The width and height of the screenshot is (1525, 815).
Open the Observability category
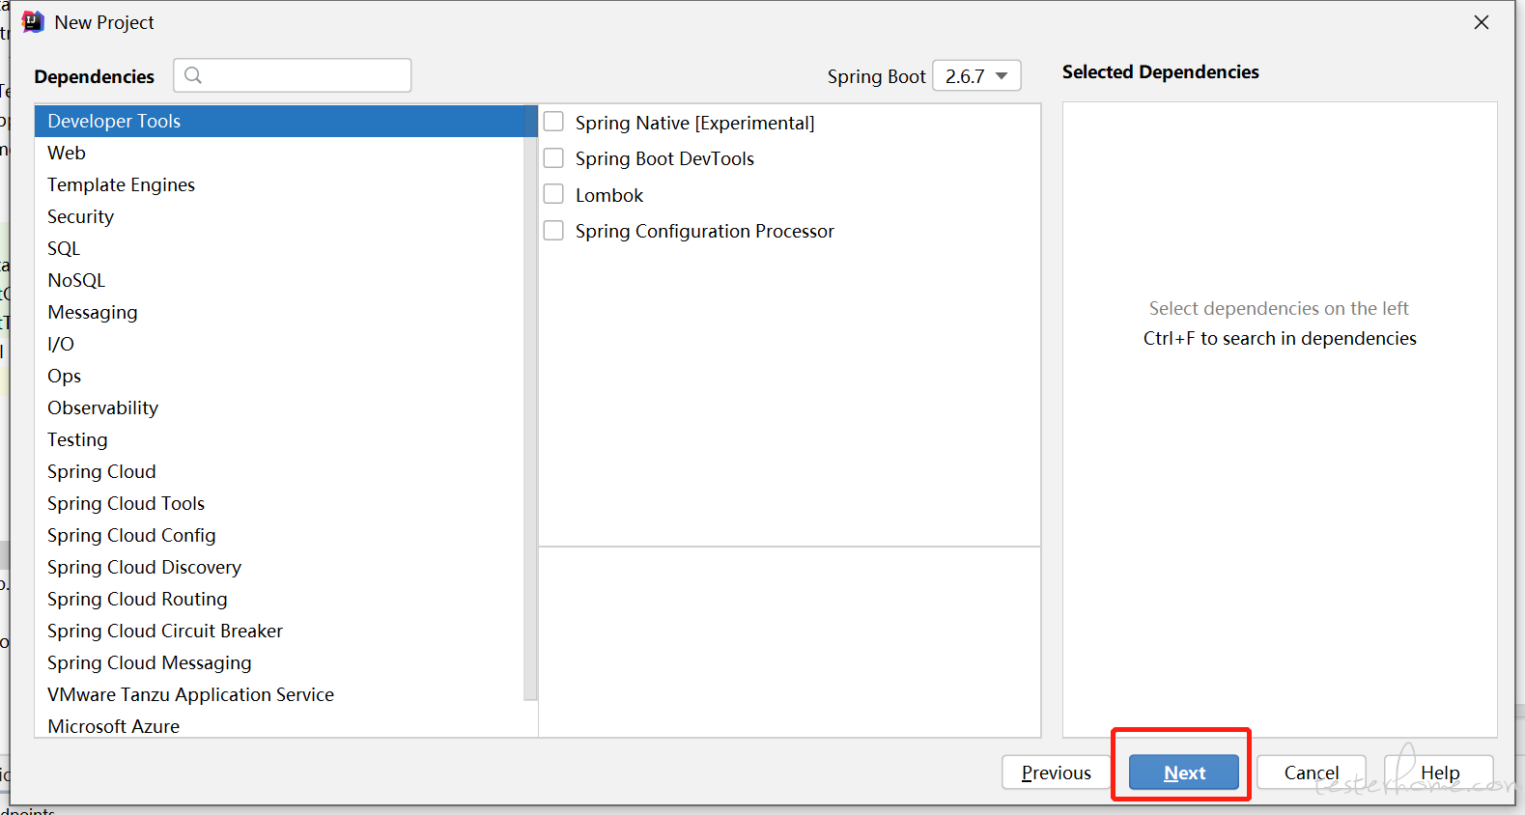pos(279,407)
